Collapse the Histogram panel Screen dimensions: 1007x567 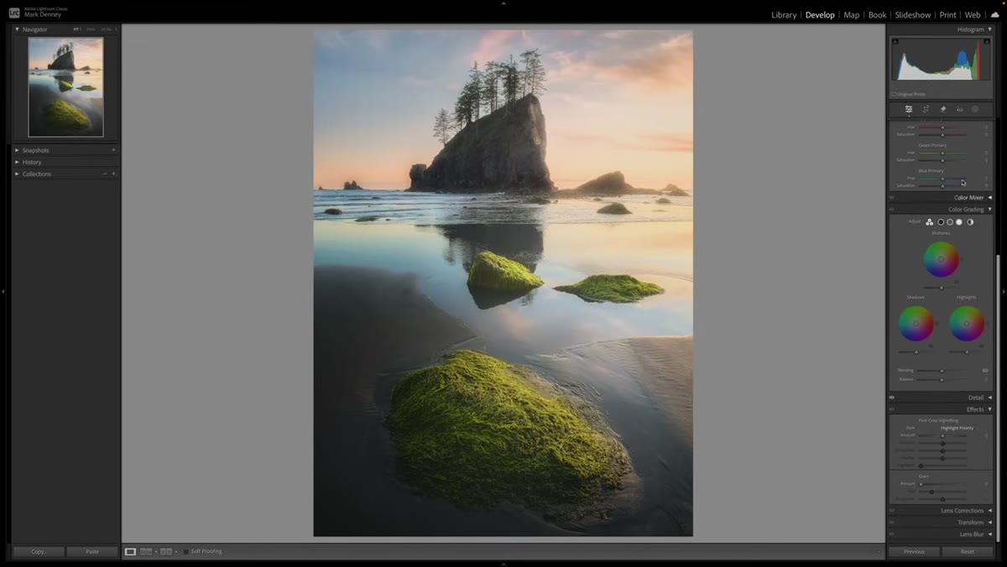click(x=989, y=29)
